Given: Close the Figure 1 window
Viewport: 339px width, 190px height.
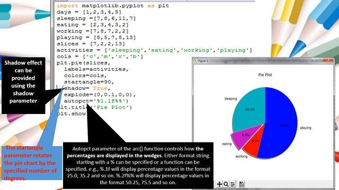Looking at the screenshot, I should [x=328, y=60].
